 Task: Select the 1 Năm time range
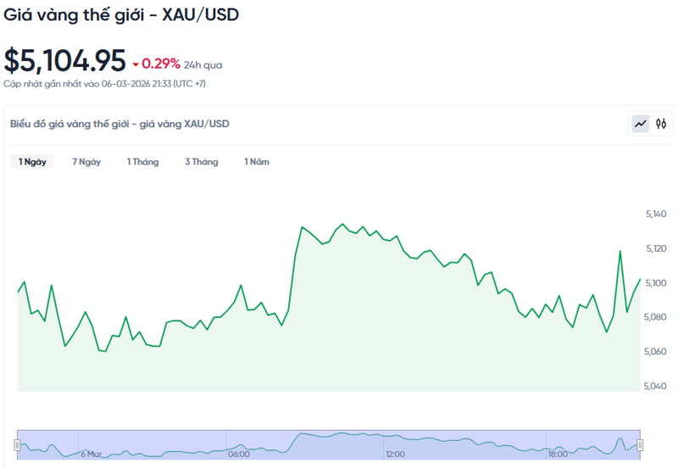[x=257, y=162]
